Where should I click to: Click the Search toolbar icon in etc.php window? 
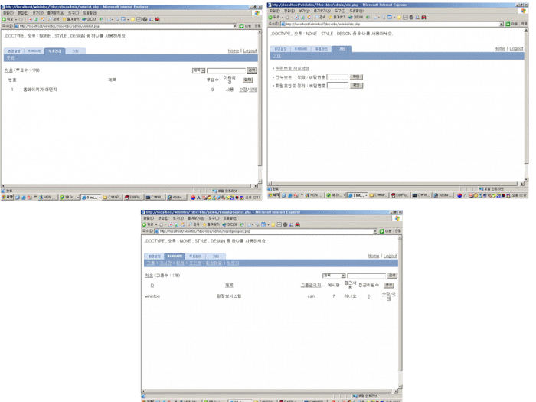(x=320, y=18)
